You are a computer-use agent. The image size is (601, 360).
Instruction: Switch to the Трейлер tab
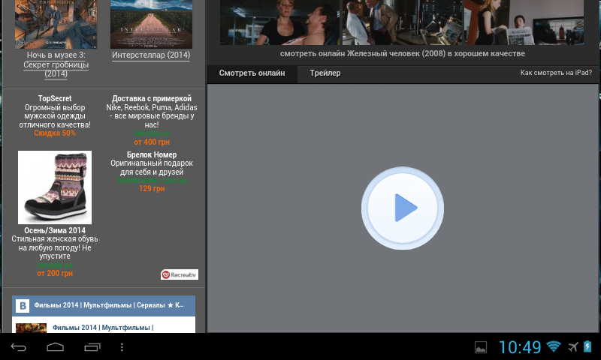[325, 73]
